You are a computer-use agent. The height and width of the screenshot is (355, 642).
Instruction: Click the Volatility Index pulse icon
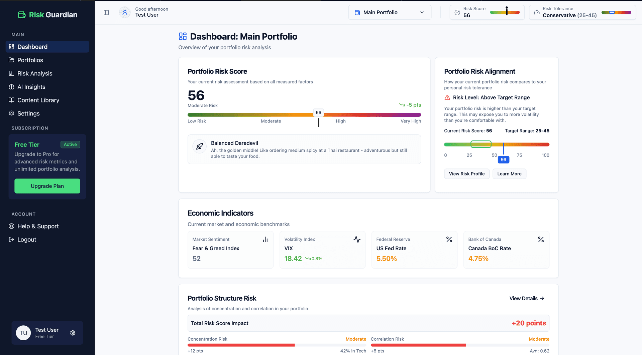point(357,240)
